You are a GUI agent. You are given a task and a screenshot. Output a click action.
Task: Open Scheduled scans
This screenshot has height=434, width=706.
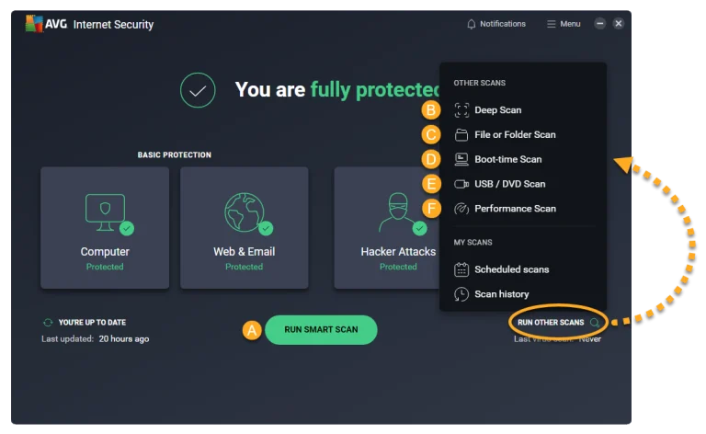512,269
